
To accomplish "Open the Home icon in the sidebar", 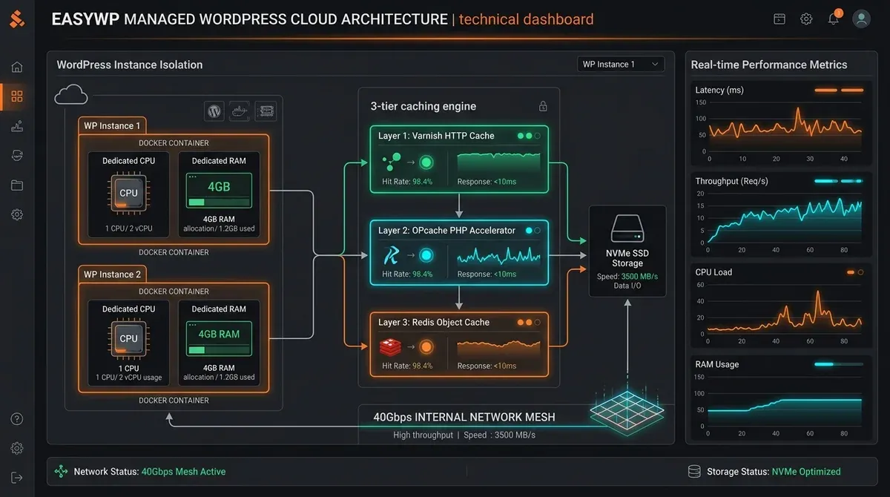I will click(17, 68).
